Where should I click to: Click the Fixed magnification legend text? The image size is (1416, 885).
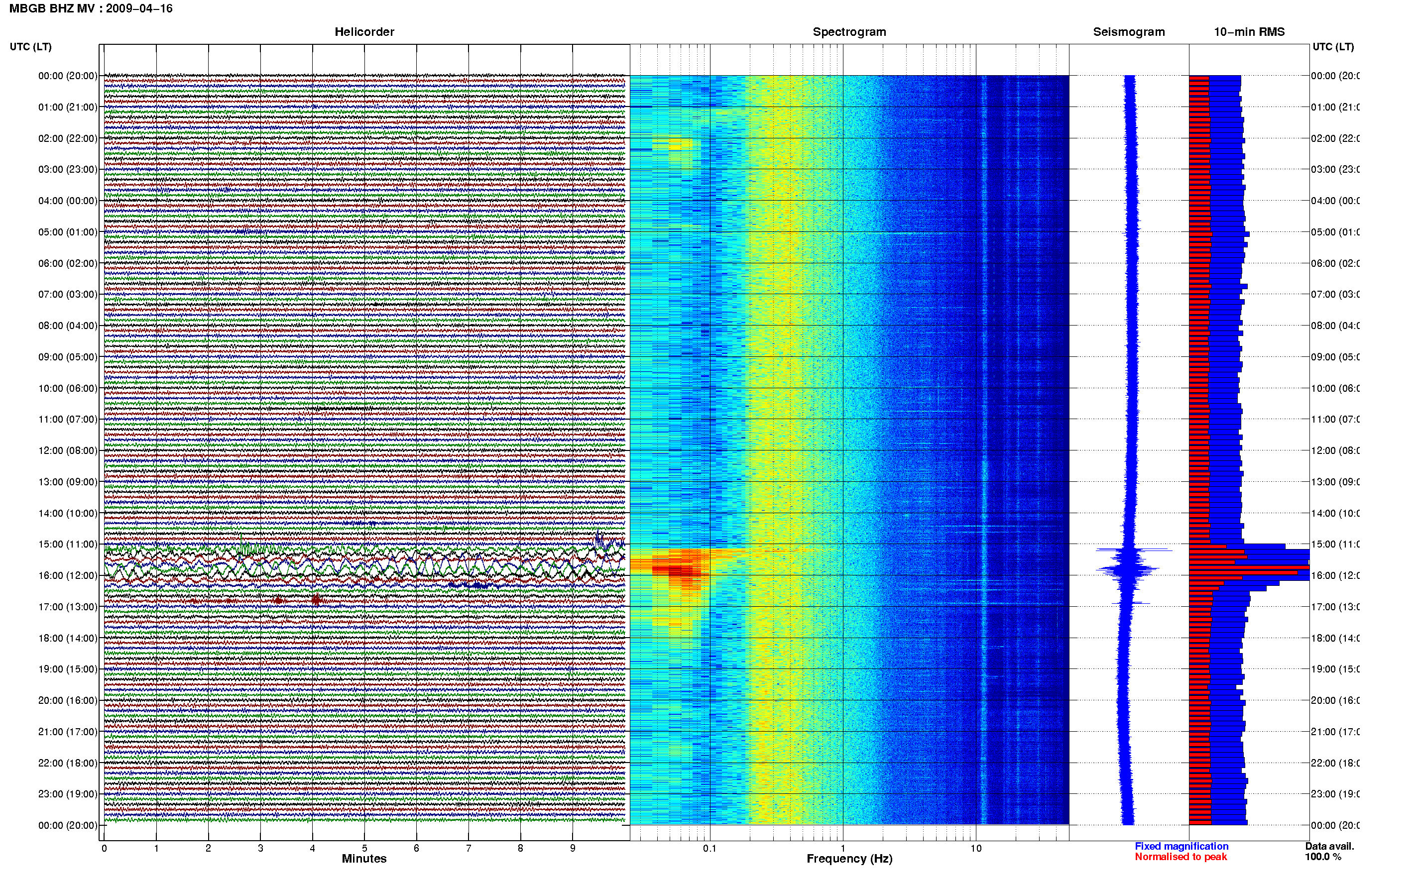point(1181,846)
